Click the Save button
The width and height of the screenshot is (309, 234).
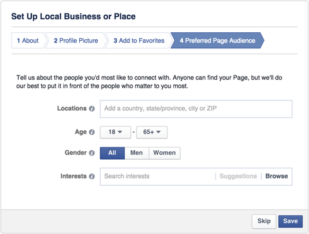point(290,221)
